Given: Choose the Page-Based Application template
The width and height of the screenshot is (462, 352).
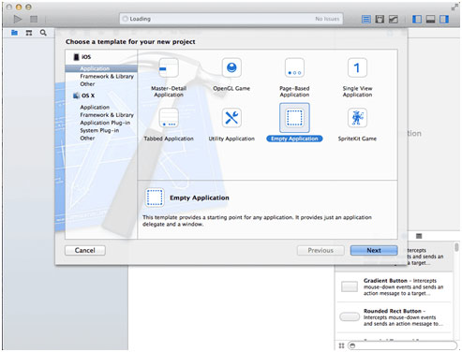Looking at the screenshot, I should [x=294, y=78].
